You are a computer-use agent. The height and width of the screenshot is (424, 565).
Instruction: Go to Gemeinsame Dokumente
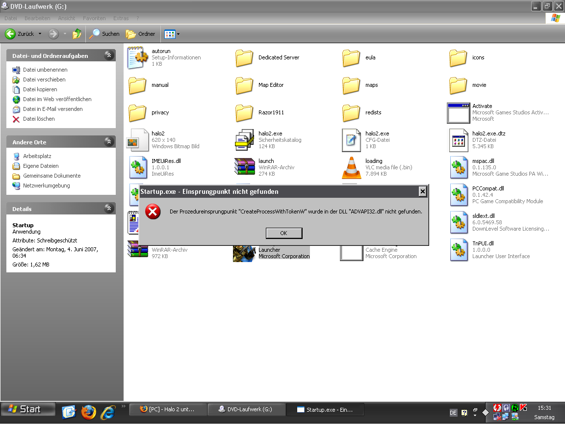tap(52, 176)
